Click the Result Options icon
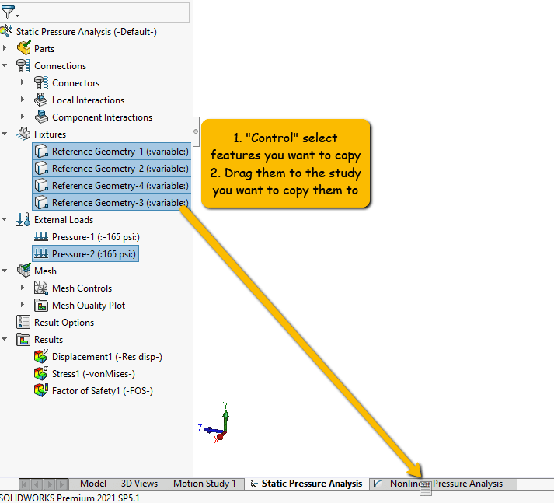 pos(23,323)
